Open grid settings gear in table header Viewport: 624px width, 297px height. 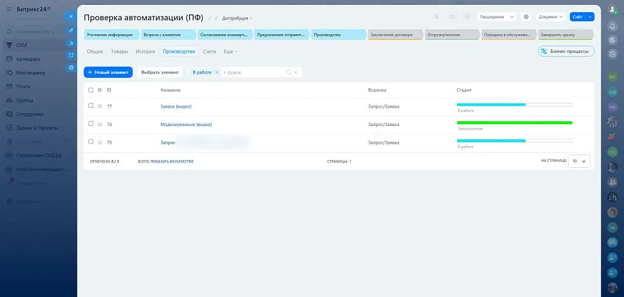tap(99, 90)
